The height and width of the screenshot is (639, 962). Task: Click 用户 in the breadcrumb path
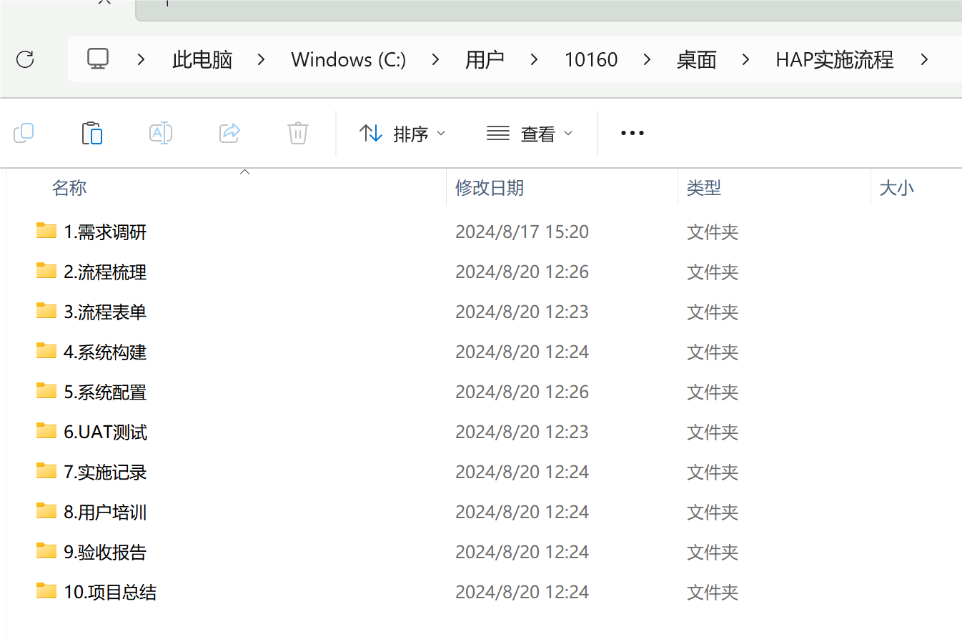click(x=485, y=59)
